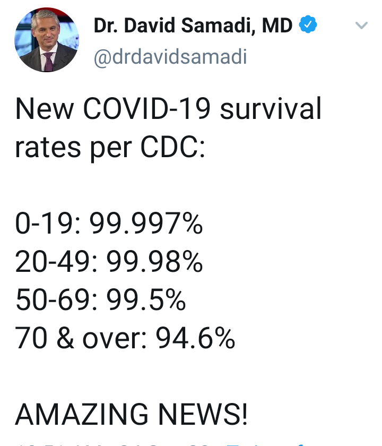Select the '20-49: 99.98%' line
This screenshot has width=382, height=446.
click(x=109, y=262)
